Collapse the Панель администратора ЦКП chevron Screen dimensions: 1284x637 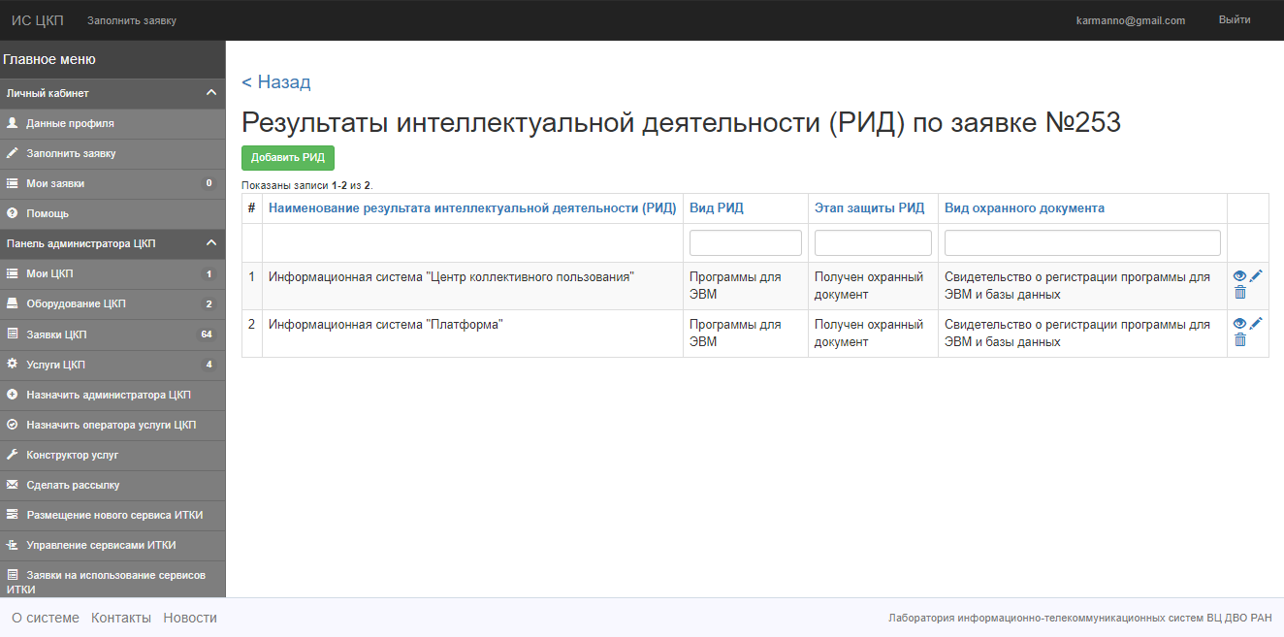211,243
